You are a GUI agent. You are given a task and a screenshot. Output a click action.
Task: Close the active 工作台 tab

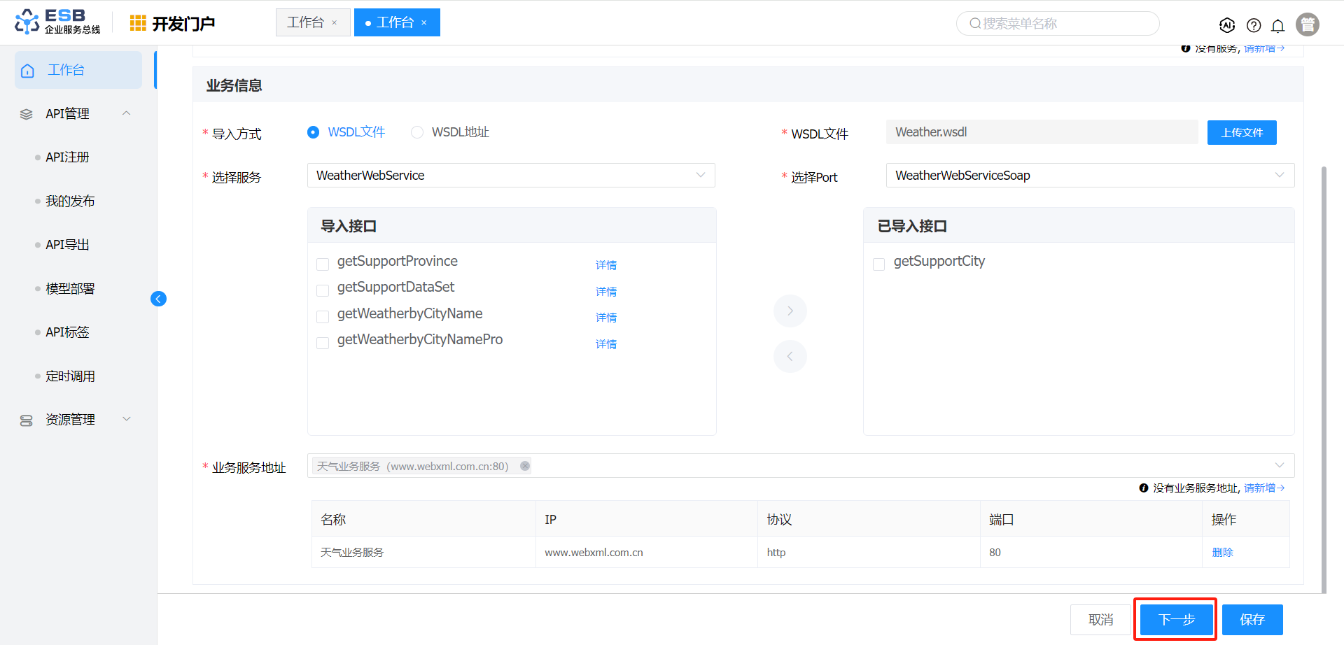424,22
